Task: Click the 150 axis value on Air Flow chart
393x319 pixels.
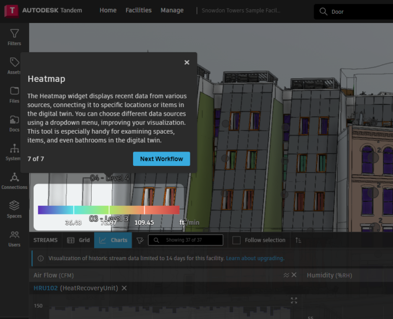Action: tap(38, 306)
